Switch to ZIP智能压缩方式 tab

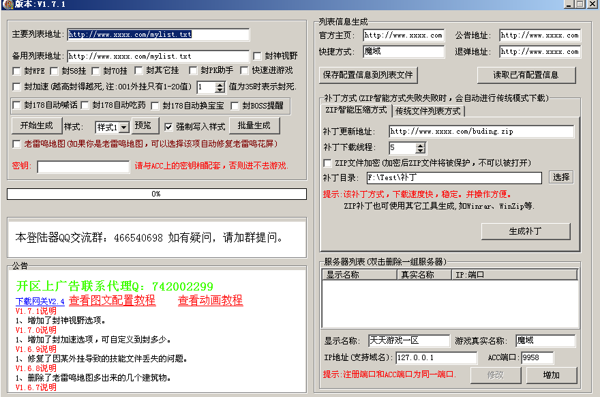point(356,111)
